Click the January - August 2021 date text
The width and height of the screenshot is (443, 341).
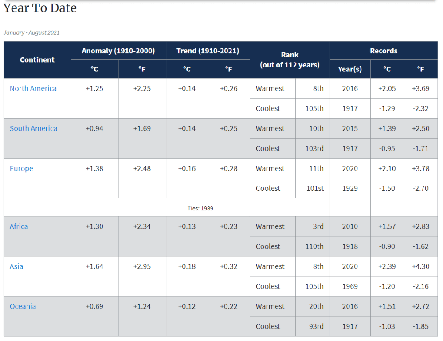click(31, 32)
